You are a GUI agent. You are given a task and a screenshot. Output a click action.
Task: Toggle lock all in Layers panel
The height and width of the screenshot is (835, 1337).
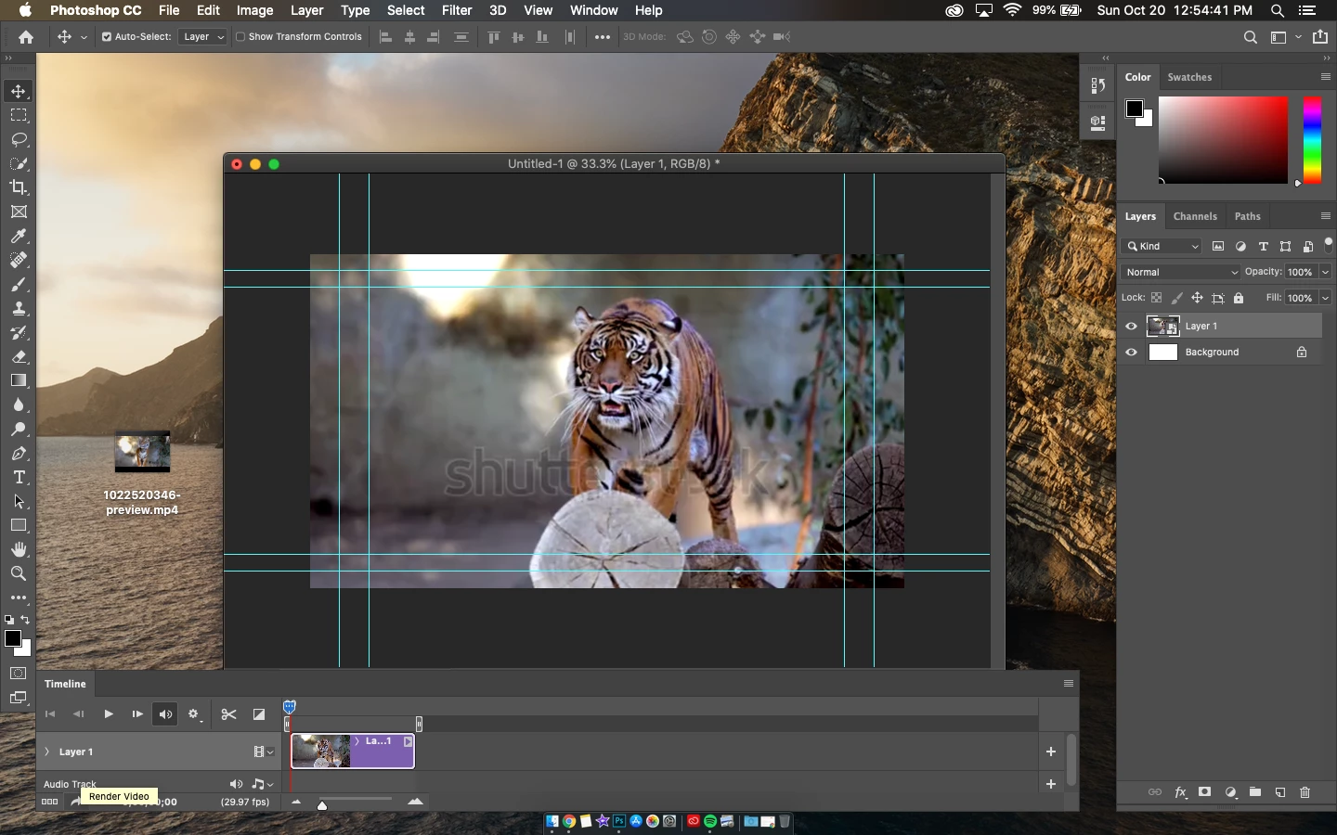(x=1238, y=298)
